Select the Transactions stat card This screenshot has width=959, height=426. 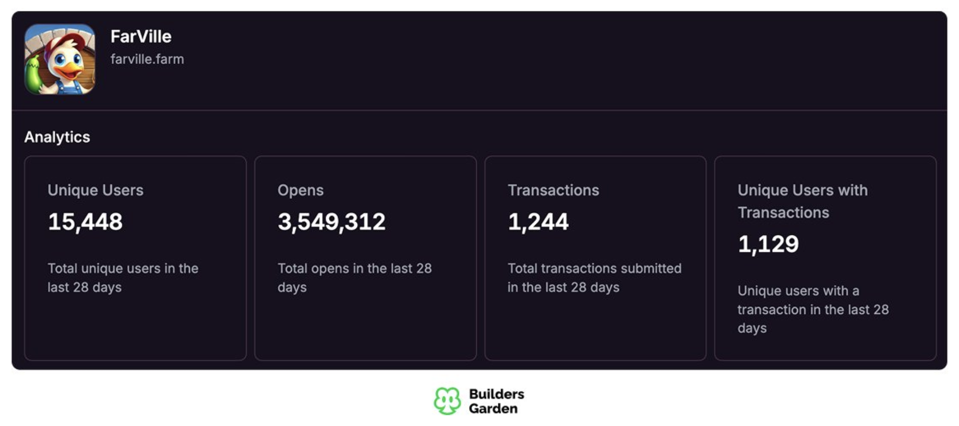click(595, 258)
